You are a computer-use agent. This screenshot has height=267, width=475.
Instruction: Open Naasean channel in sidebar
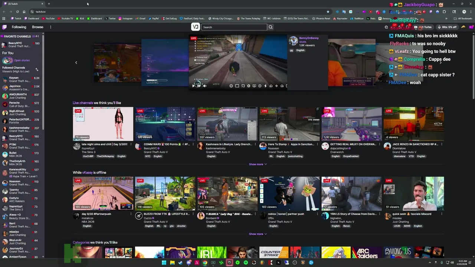pos(22,183)
